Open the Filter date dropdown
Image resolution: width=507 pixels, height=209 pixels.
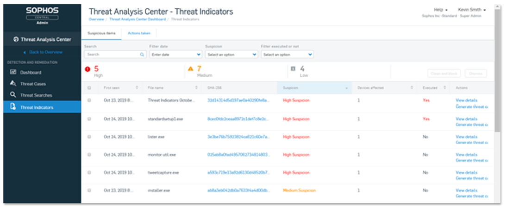point(175,55)
